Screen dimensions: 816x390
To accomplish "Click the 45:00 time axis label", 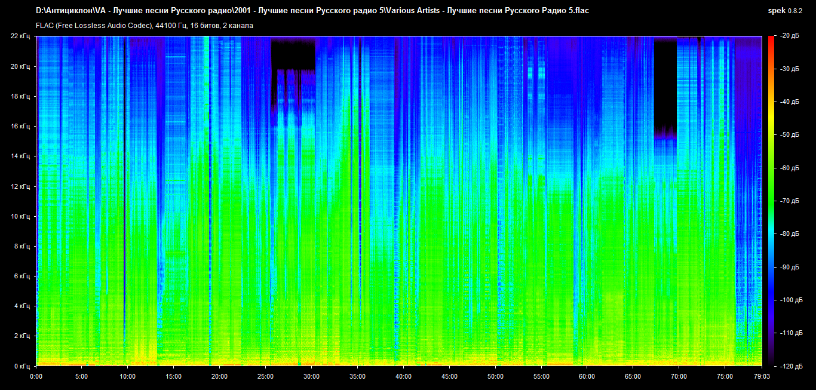I will (x=449, y=377).
